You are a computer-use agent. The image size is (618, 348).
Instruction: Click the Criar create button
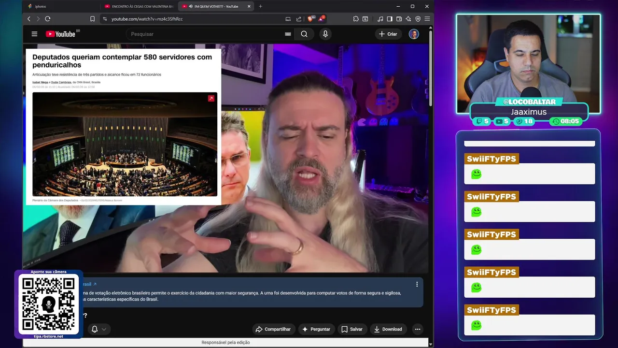coord(388,34)
